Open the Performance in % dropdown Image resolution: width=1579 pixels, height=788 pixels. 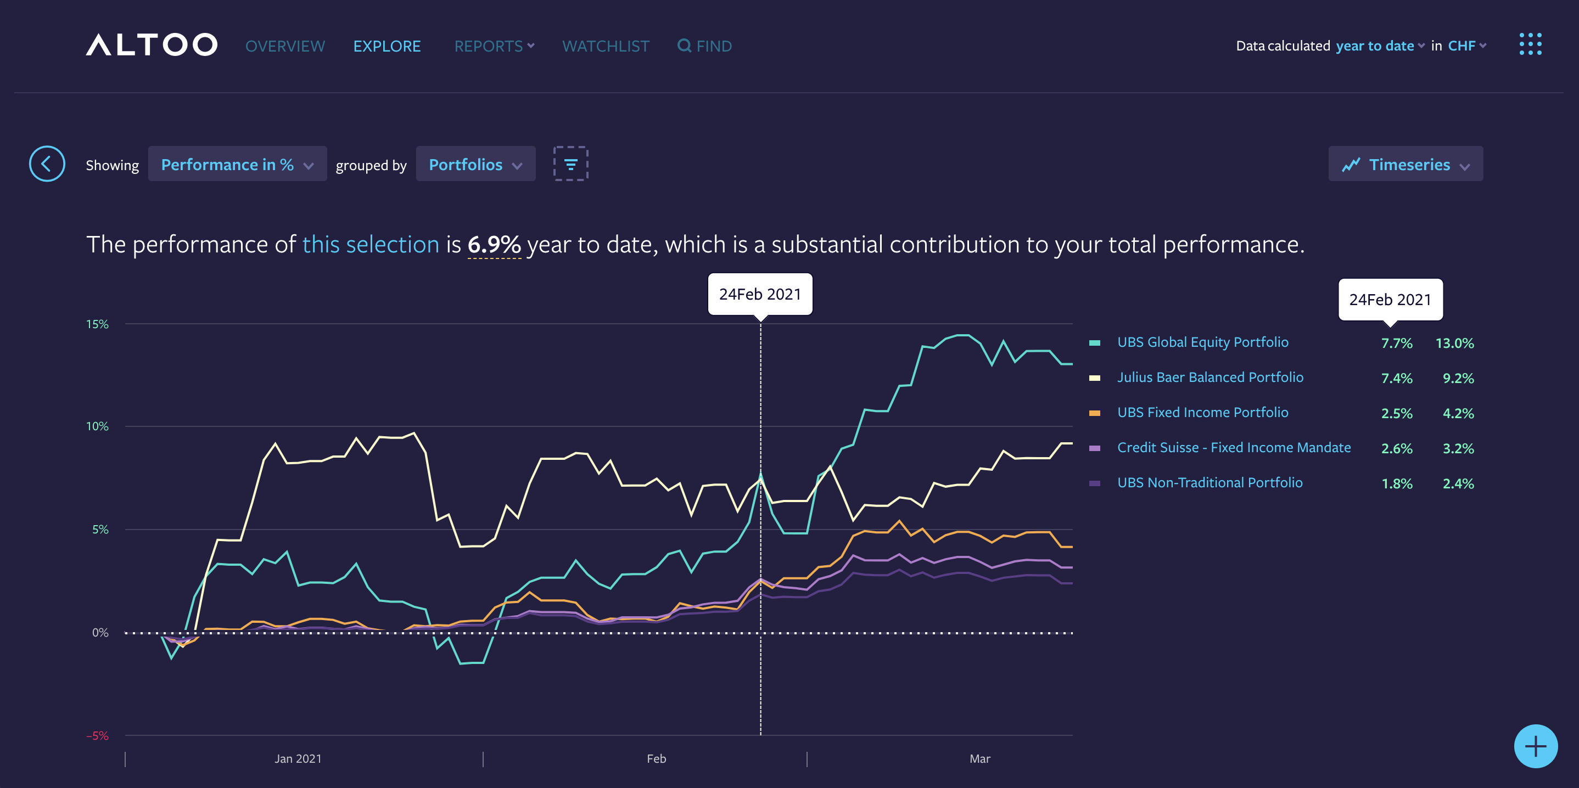click(x=237, y=163)
